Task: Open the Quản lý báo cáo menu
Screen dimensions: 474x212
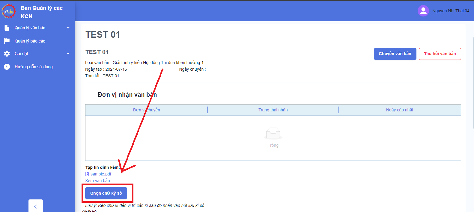Action: click(x=37, y=41)
